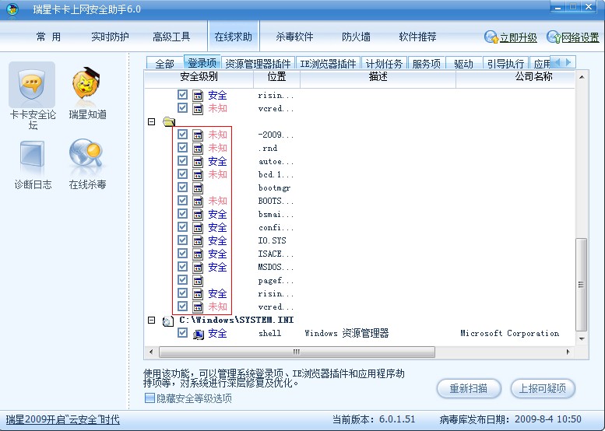Click the file icon of BOOTS... row
The image size is (605, 431).
[x=198, y=201]
